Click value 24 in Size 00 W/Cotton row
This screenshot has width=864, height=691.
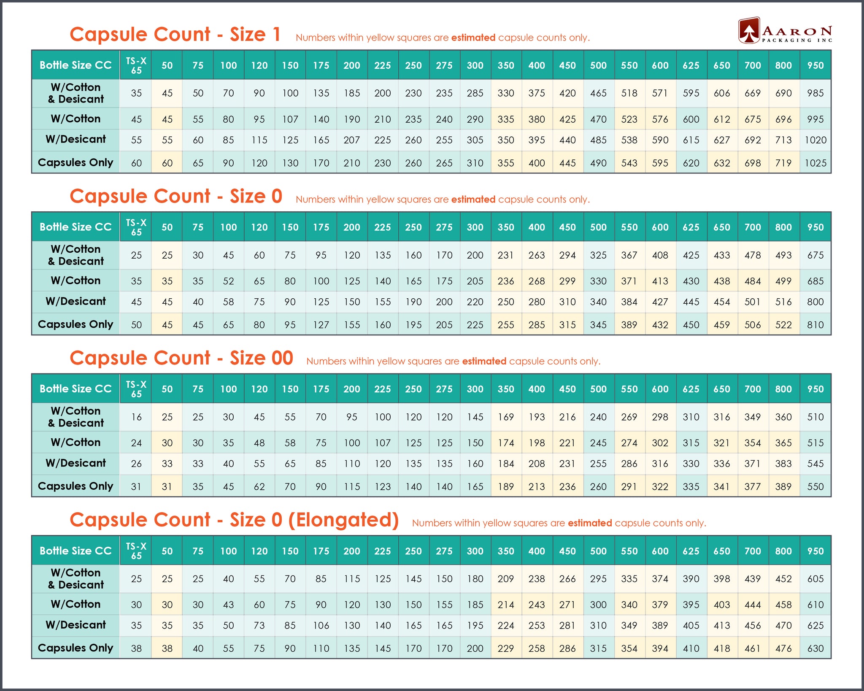(x=136, y=443)
